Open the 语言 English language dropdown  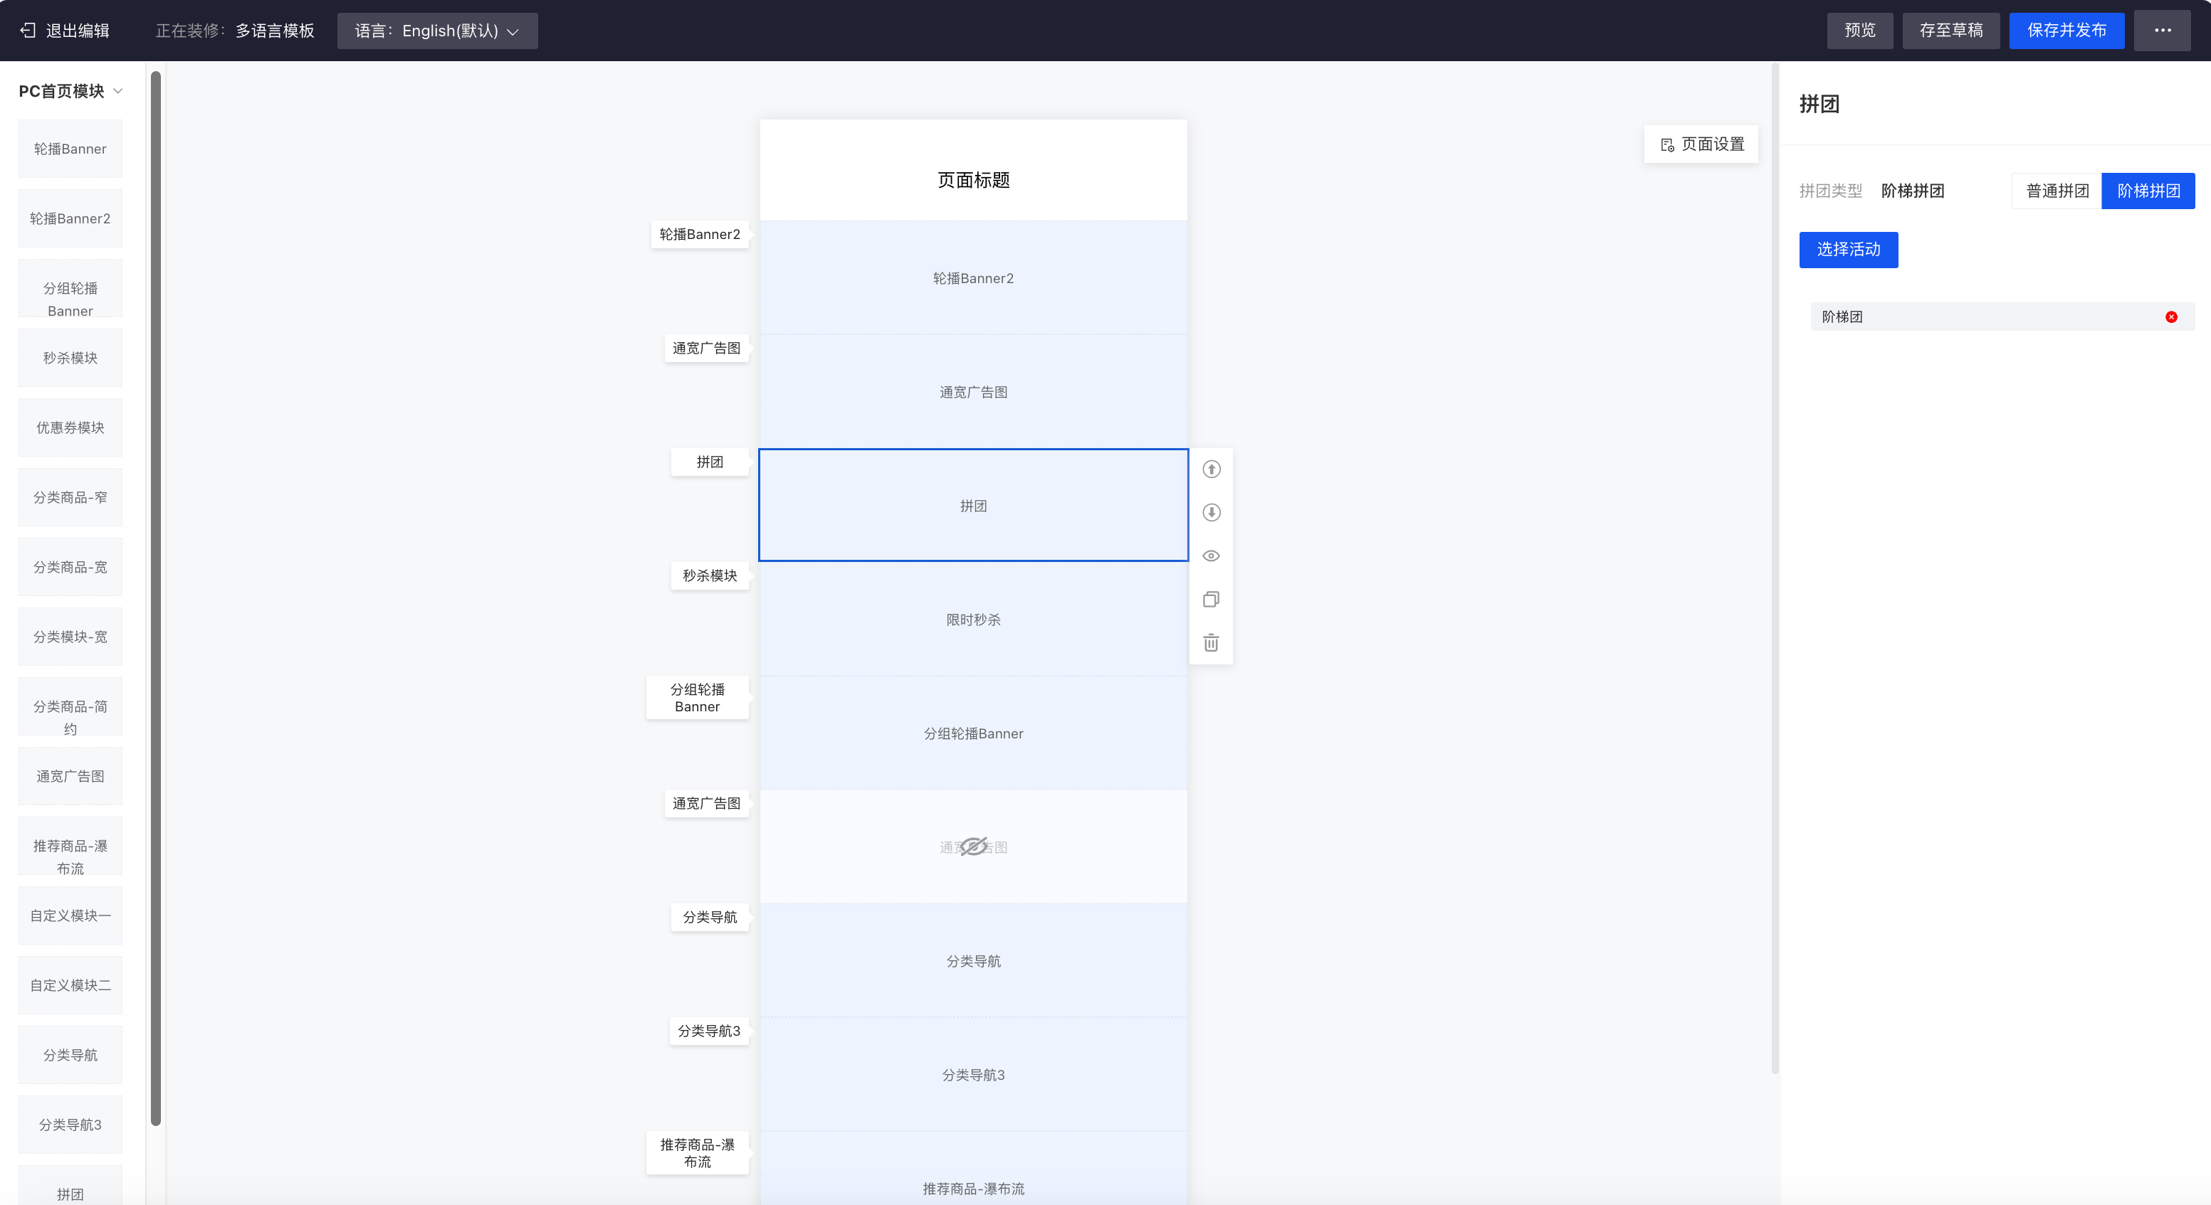[x=437, y=31]
